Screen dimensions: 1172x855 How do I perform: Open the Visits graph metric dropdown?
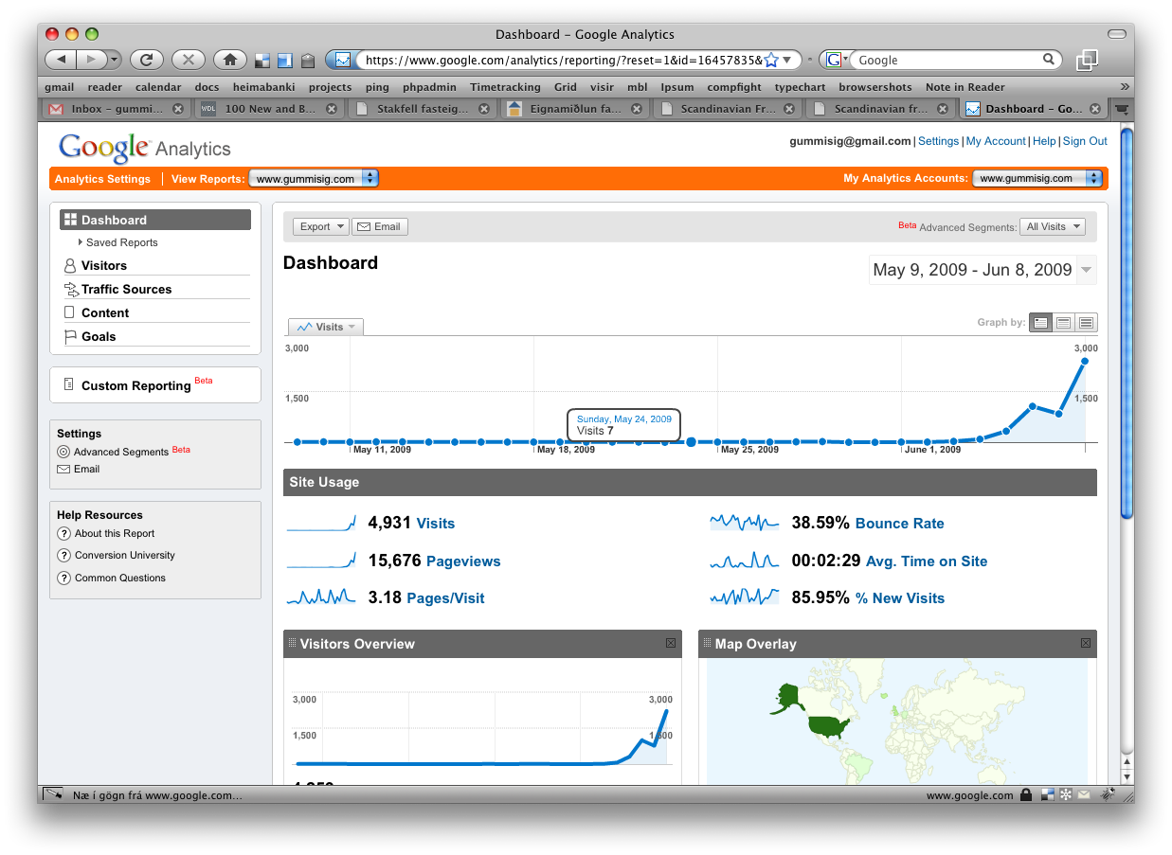tap(326, 327)
